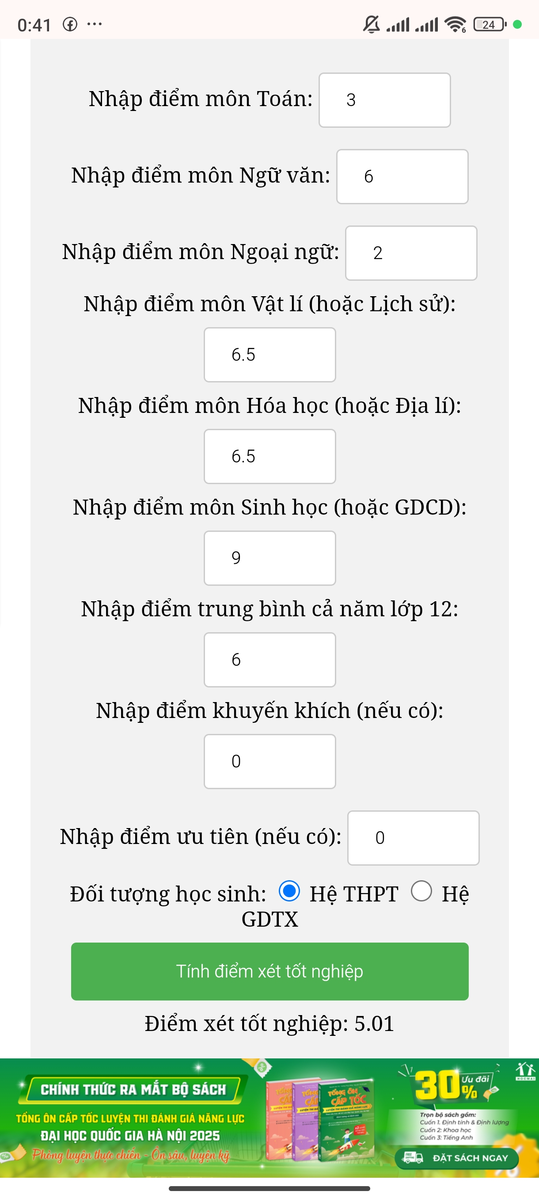Edit the điểm ưu tiên input field
The image size is (539, 1199).
[414, 838]
